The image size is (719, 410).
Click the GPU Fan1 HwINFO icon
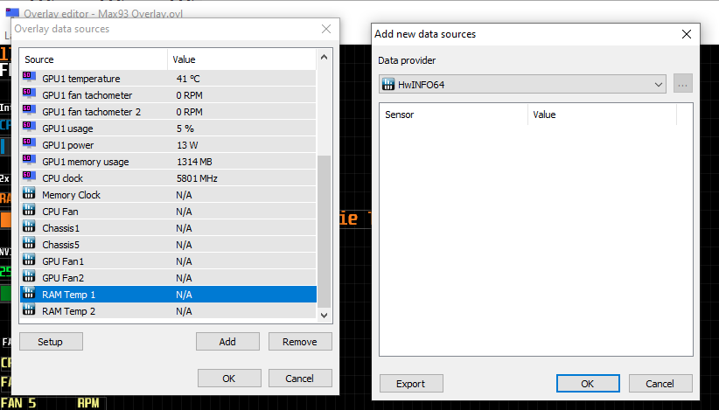(29, 260)
